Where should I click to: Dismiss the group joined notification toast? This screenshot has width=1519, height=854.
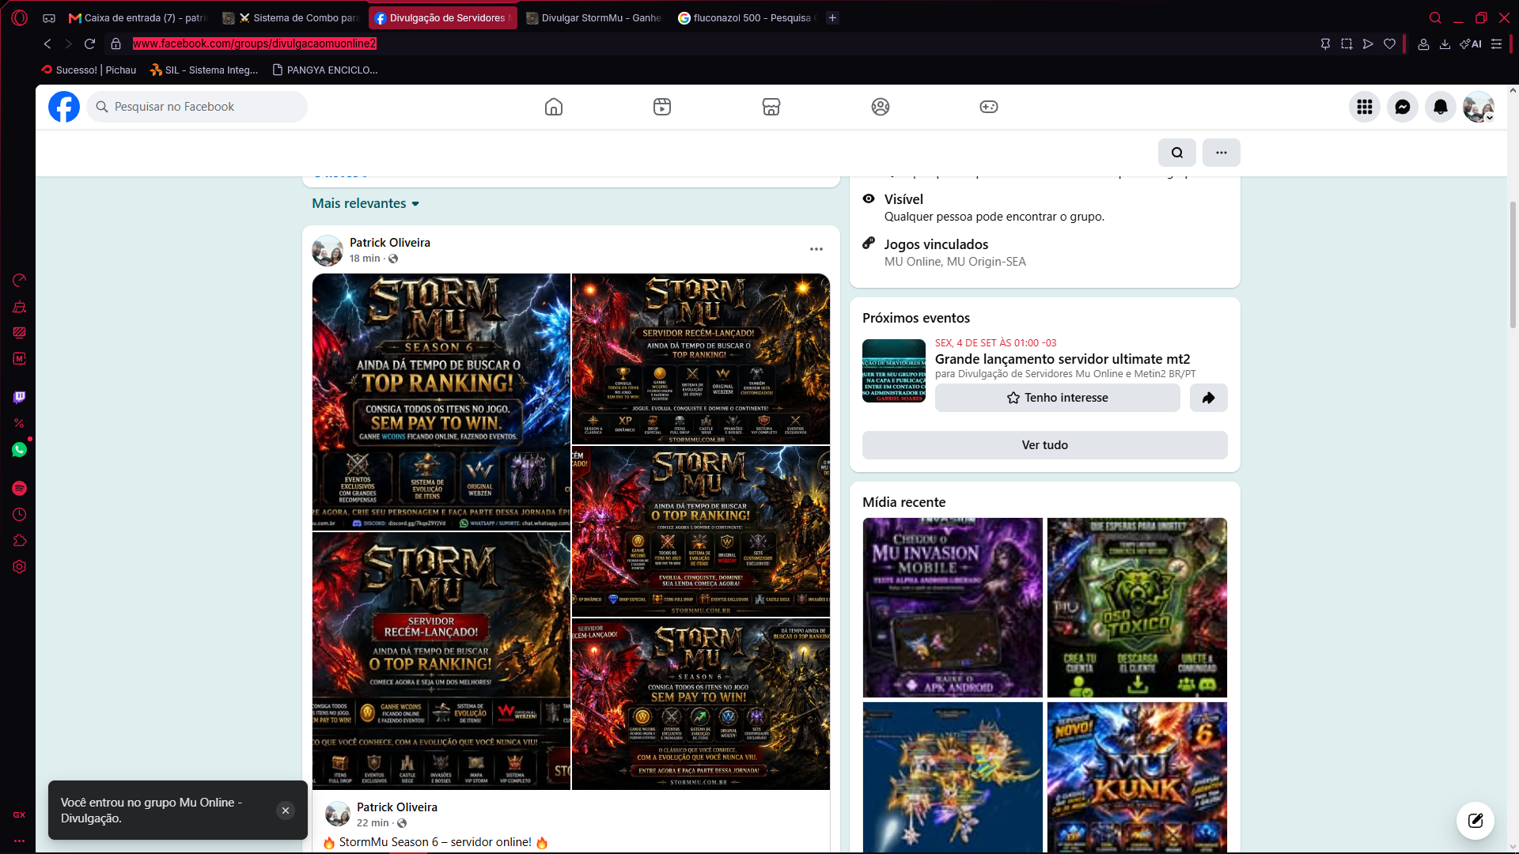tap(286, 811)
